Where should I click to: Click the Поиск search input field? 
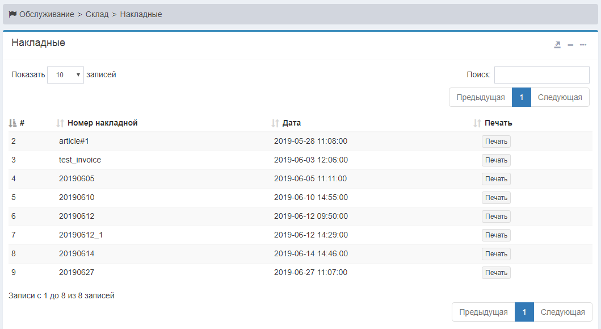541,75
